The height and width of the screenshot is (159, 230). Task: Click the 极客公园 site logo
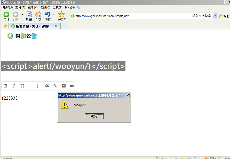click(x=22, y=36)
